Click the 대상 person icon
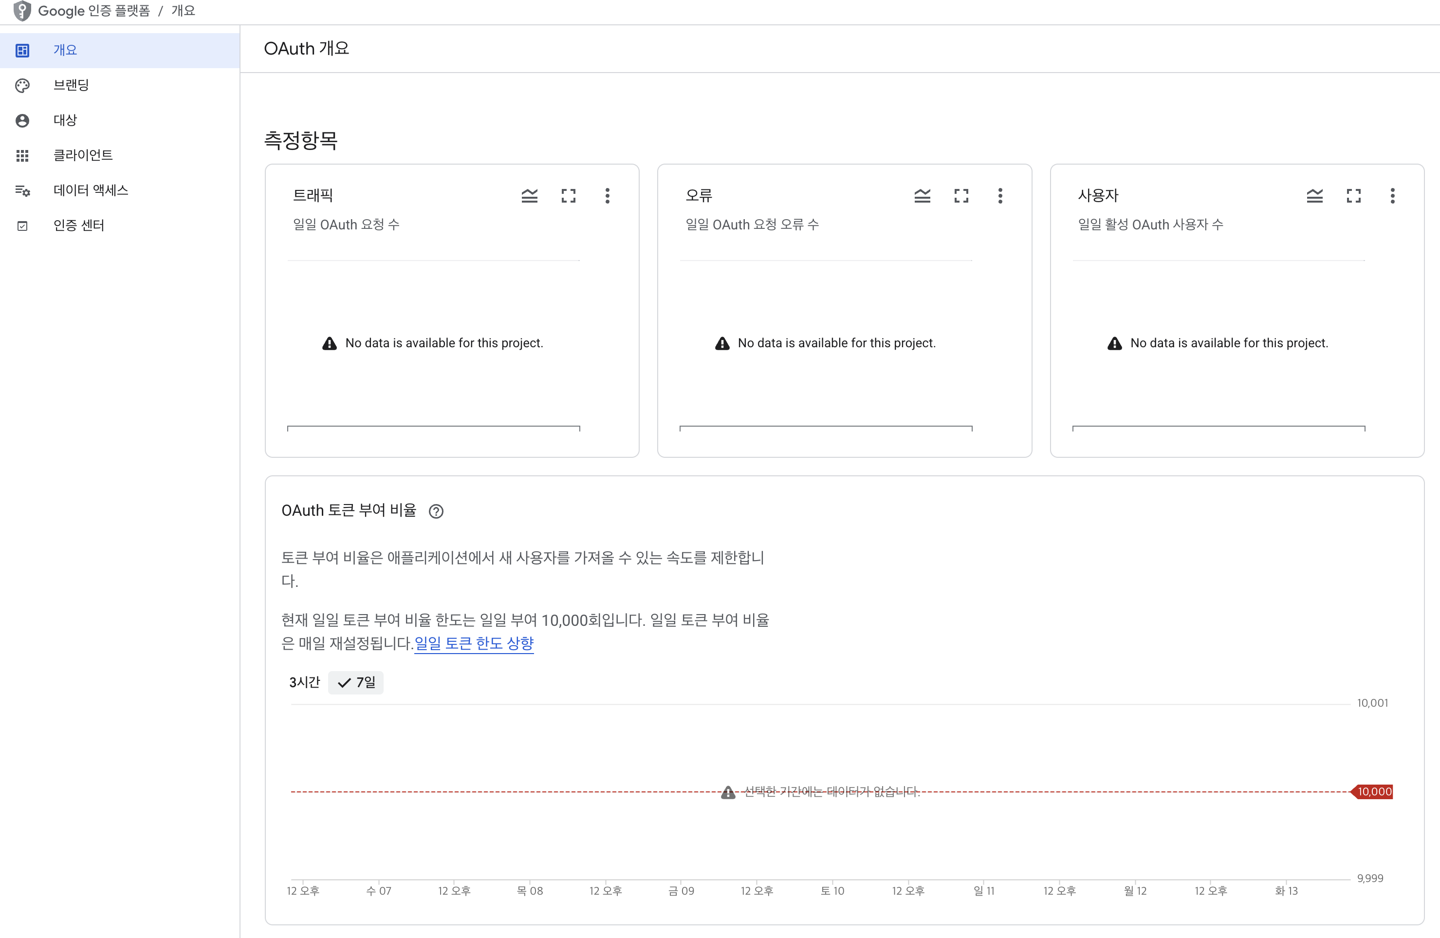The width and height of the screenshot is (1440, 938). (22, 120)
